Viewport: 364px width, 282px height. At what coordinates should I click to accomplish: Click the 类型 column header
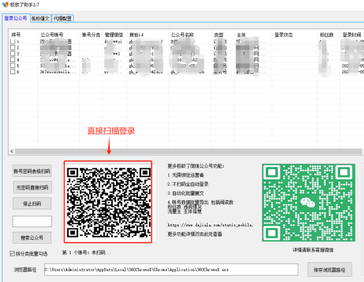tap(218, 35)
